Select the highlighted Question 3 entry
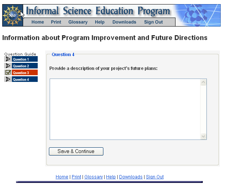The width and height of the screenshot is (233, 193). 25,73
